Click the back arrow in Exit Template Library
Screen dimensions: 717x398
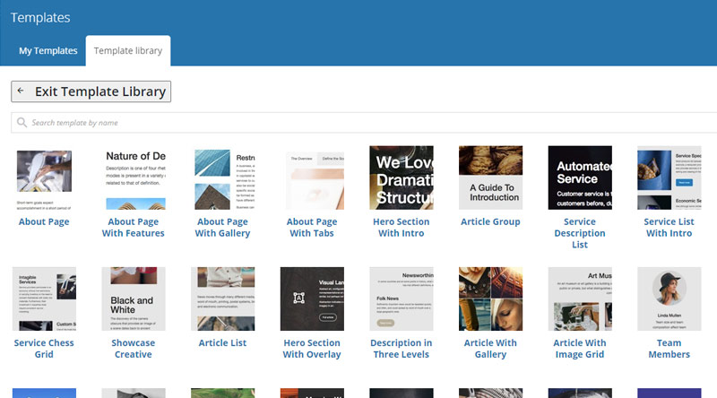point(21,91)
